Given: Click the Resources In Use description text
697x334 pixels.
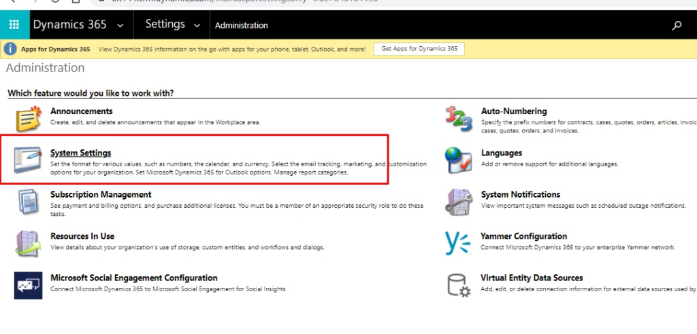Looking at the screenshot, I should [x=187, y=248].
